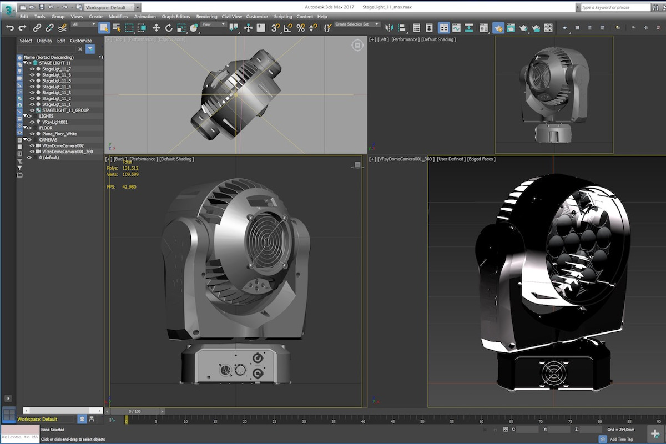Image resolution: width=666 pixels, height=444 pixels.
Task: Click Bind to Space Warp icon
Action: (x=62, y=28)
